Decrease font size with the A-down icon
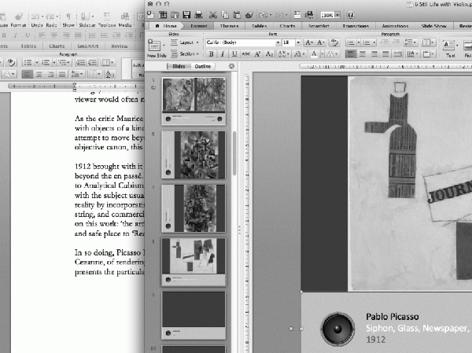472x353 pixels. pyautogui.click(x=321, y=42)
